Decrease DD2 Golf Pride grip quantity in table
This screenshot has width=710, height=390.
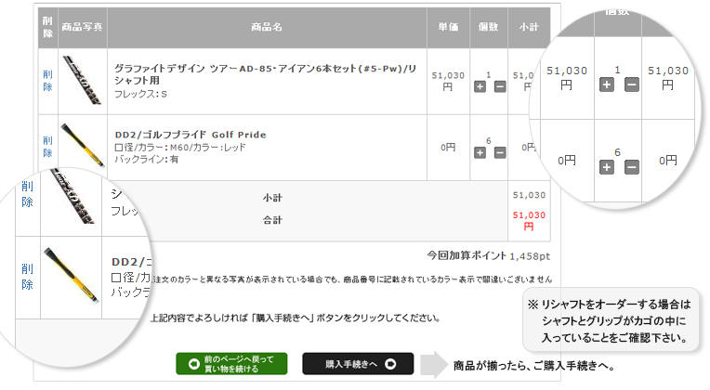coord(500,152)
